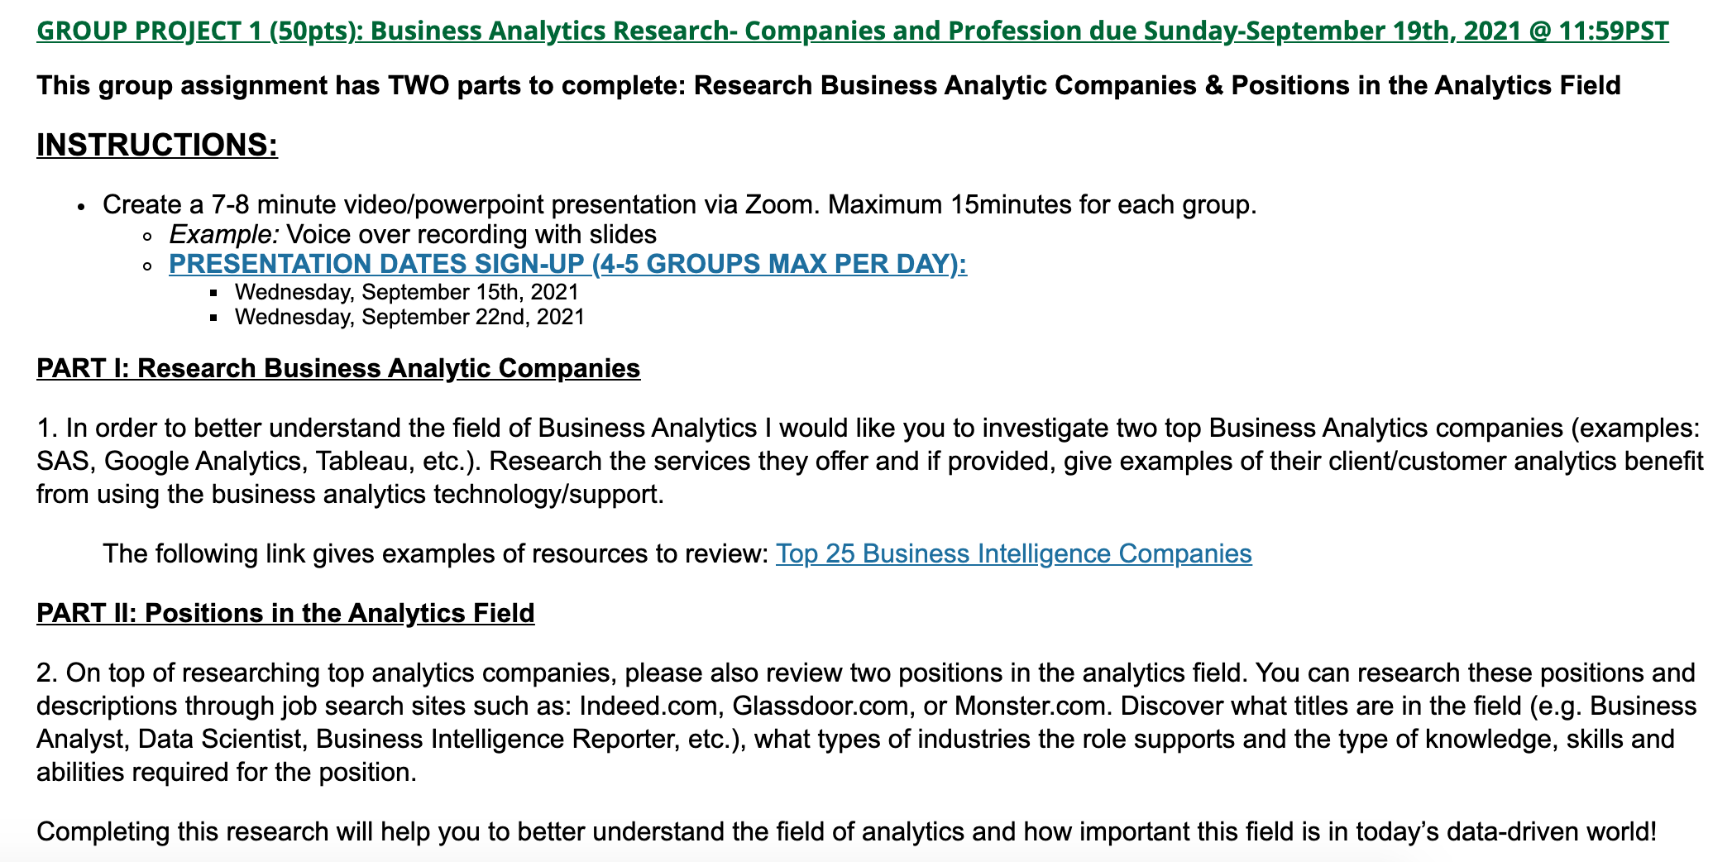Open the Presentation Dates Sign-Up link
Viewport: 1732px width, 862px height.
tap(567, 264)
